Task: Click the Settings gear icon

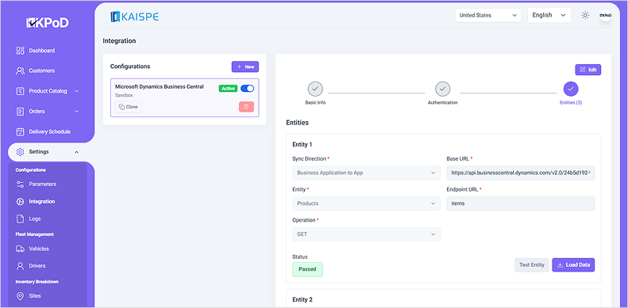Action: click(x=20, y=152)
